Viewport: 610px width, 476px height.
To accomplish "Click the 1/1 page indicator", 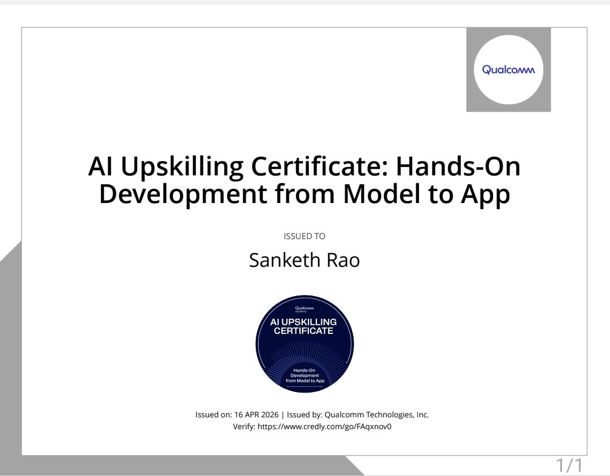I will [x=569, y=465].
